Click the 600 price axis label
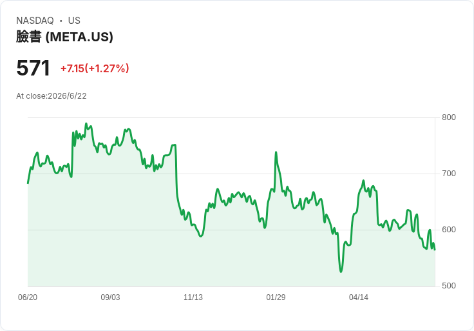 point(449,230)
